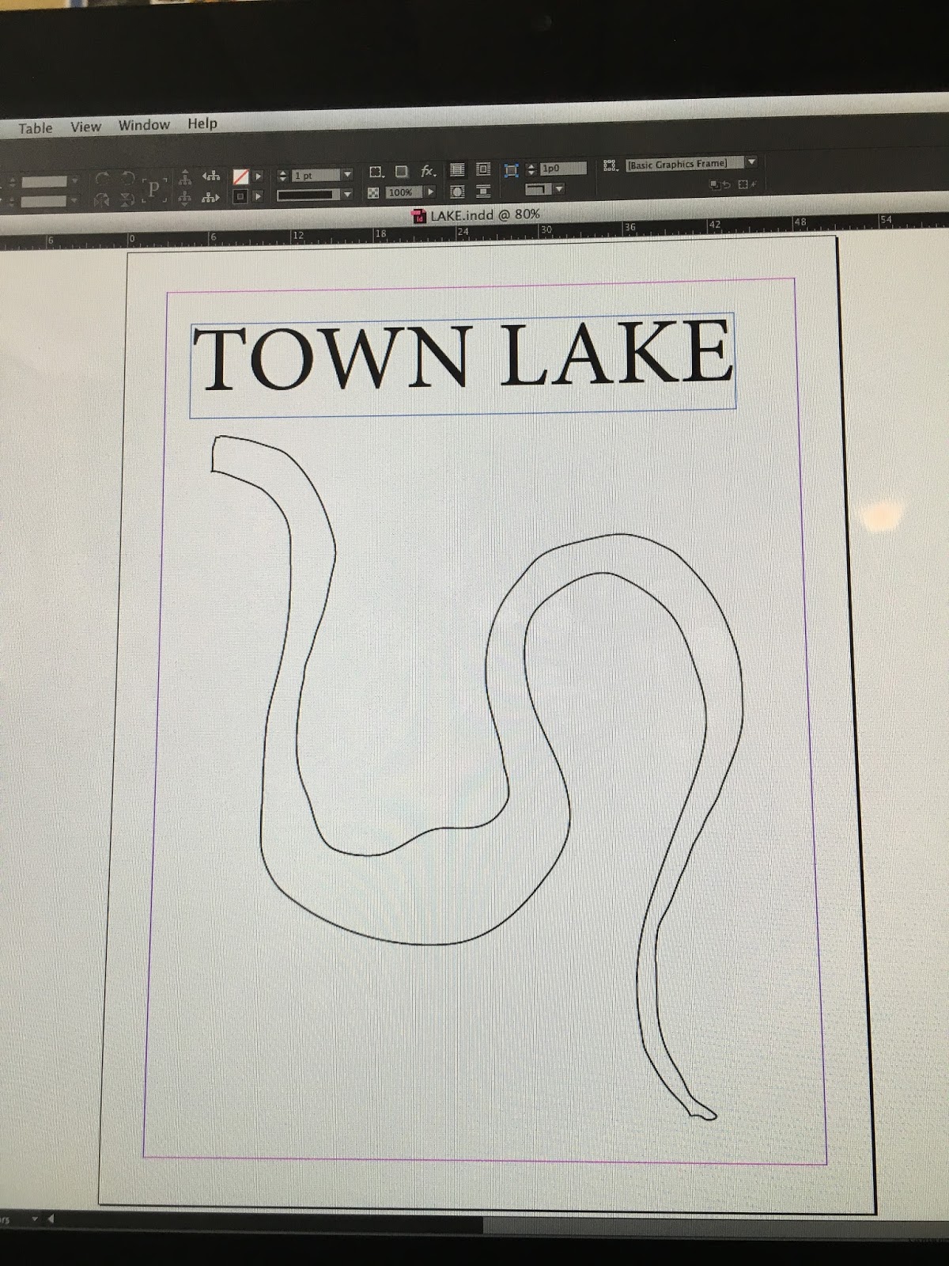Click the select next object icon
949x1266 pixels.
[x=211, y=197]
